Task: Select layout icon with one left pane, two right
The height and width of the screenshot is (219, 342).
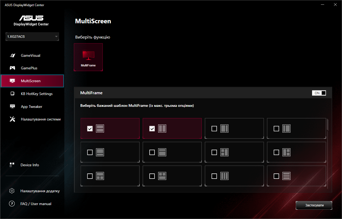Action: pos(286,152)
